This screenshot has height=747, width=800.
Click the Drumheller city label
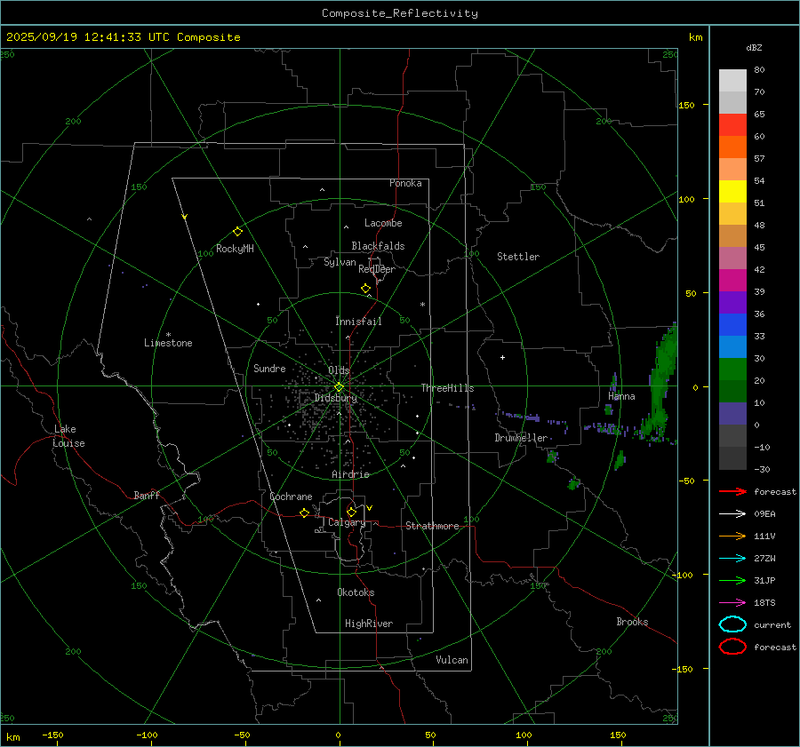(x=521, y=438)
